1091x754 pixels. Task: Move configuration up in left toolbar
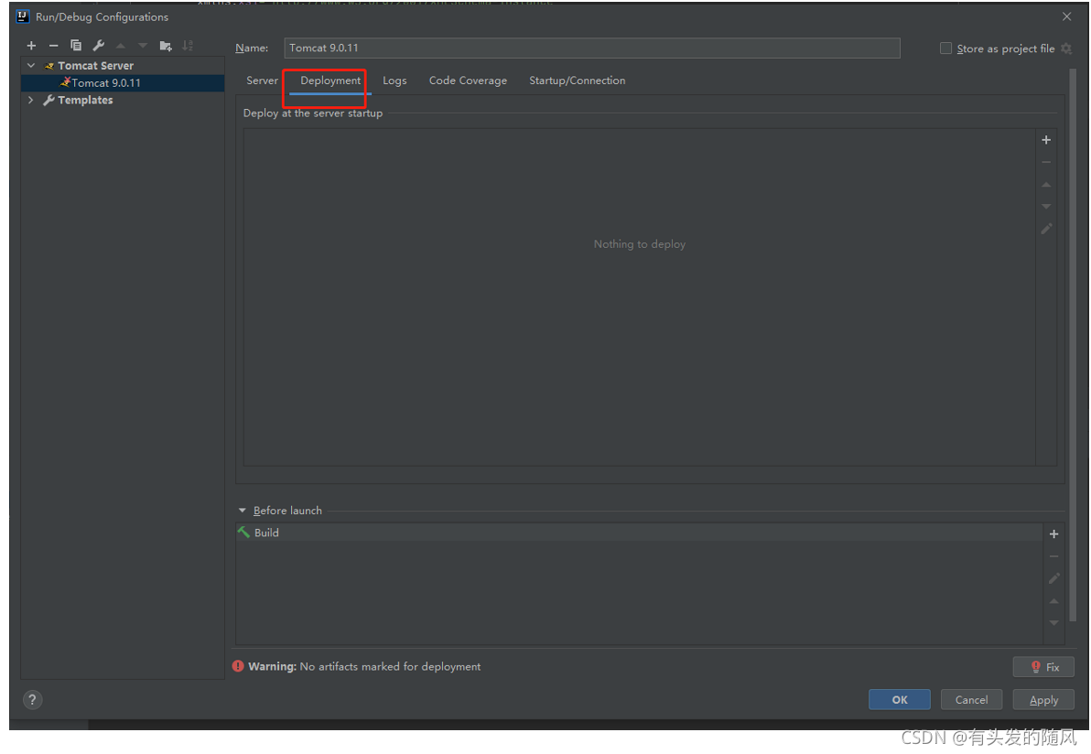coord(121,46)
